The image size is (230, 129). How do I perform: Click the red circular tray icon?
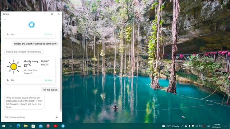[204, 126]
